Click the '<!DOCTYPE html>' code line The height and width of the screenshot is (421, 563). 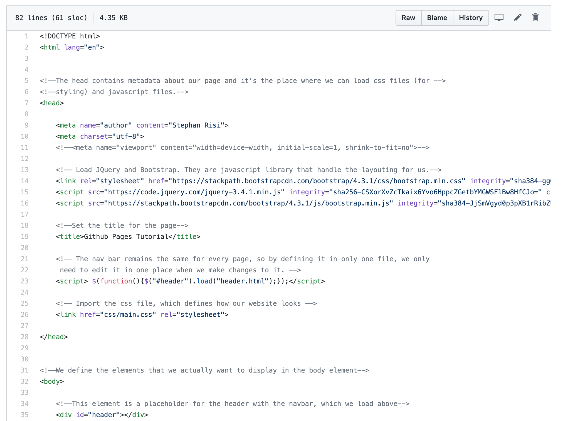[x=70, y=36]
